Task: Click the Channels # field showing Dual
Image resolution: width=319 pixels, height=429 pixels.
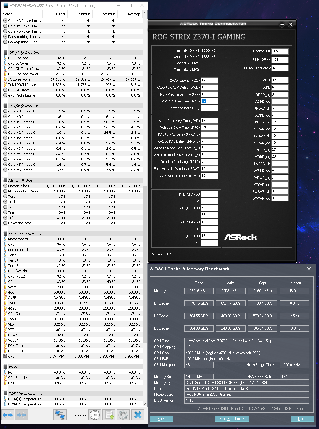Action: tap(280, 51)
